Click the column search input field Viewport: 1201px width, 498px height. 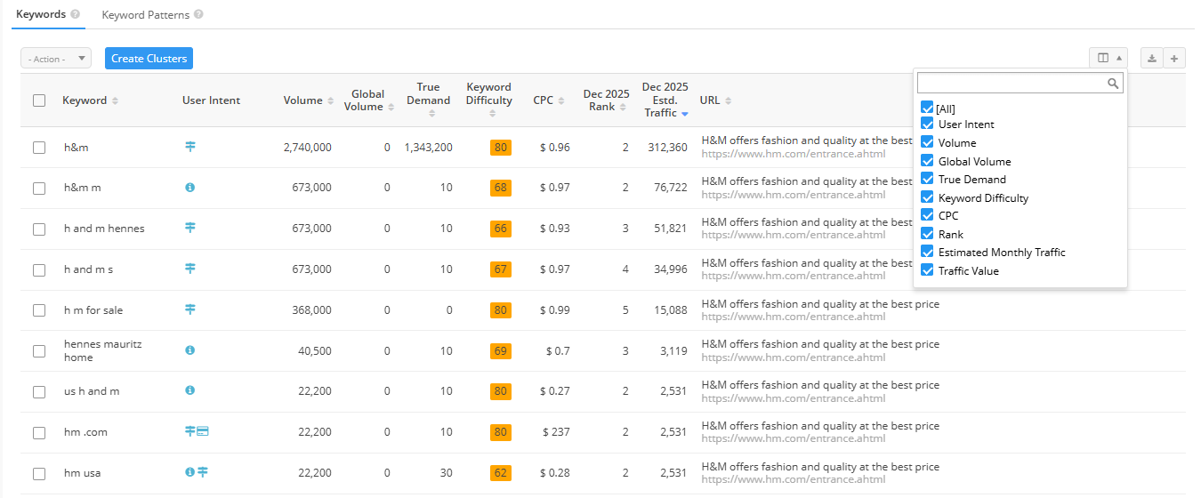1012,84
